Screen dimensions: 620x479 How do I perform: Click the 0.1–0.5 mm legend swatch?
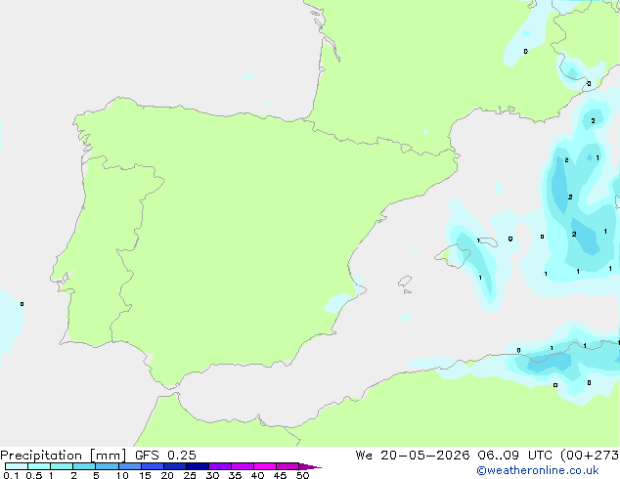coord(17,466)
